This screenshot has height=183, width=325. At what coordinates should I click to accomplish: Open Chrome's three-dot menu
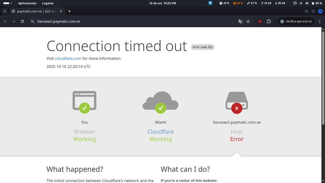[x=319, y=21]
